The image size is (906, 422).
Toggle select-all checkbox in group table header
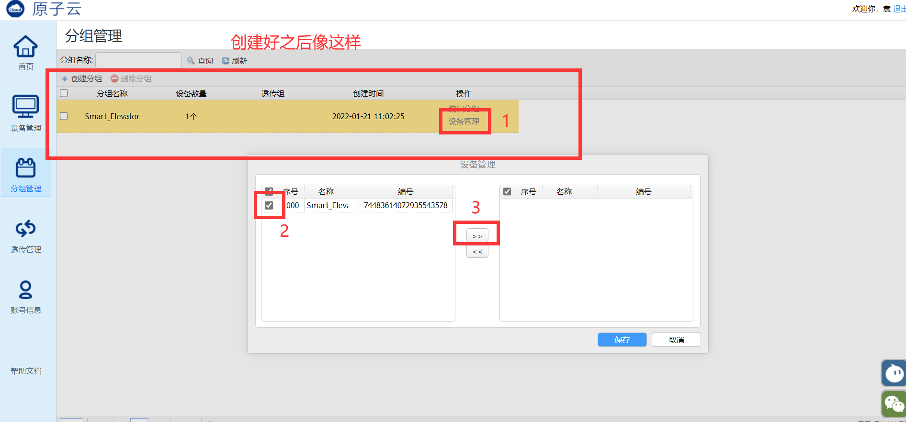point(64,93)
